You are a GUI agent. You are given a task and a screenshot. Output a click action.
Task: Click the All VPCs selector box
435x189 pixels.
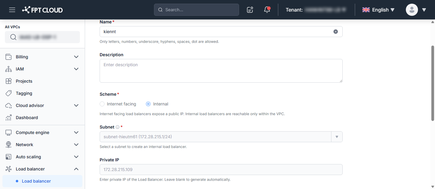point(42,37)
